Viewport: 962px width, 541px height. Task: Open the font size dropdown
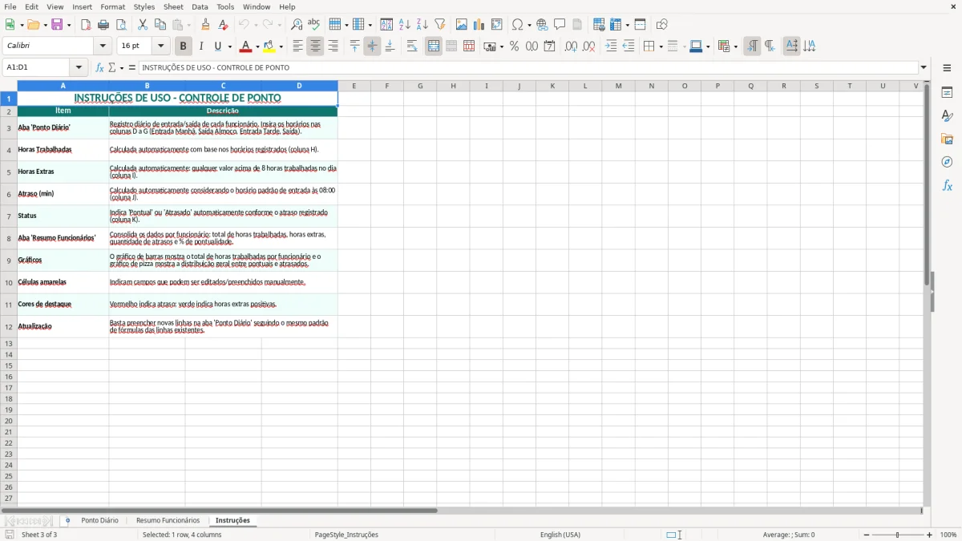160,46
